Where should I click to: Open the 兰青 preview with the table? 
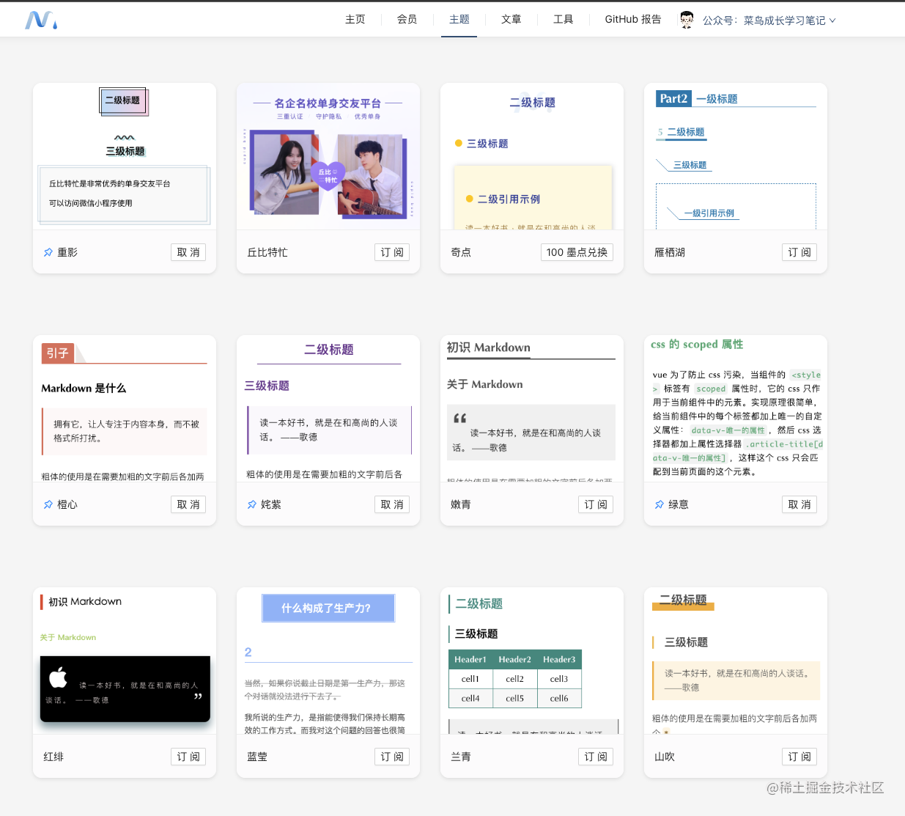pos(532,661)
